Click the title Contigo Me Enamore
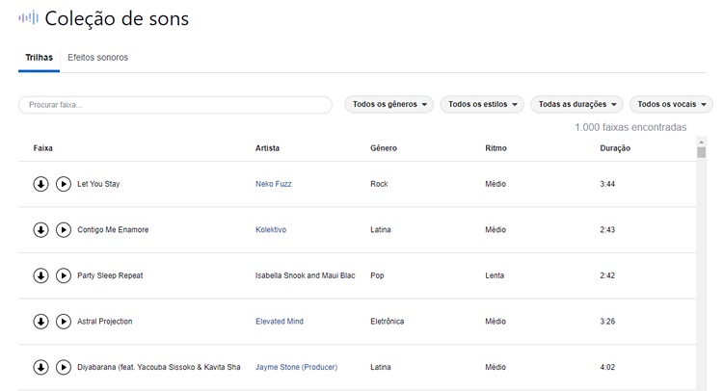723x391 pixels. pyautogui.click(x=113, y=230)
